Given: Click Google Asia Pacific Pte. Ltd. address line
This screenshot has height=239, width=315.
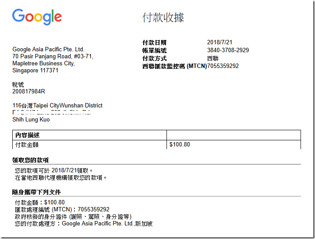Looking at the screenshot, I should click(x=48, y=49).
